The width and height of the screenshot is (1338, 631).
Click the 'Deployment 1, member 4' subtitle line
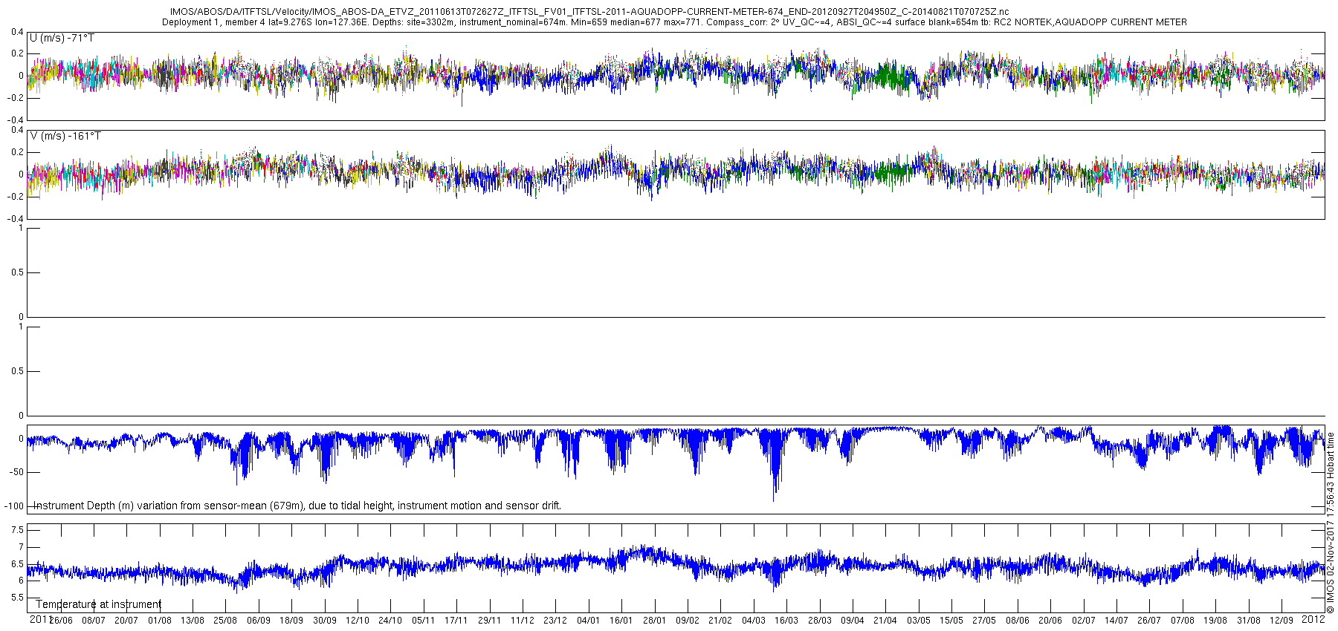[x=674, y=22]
